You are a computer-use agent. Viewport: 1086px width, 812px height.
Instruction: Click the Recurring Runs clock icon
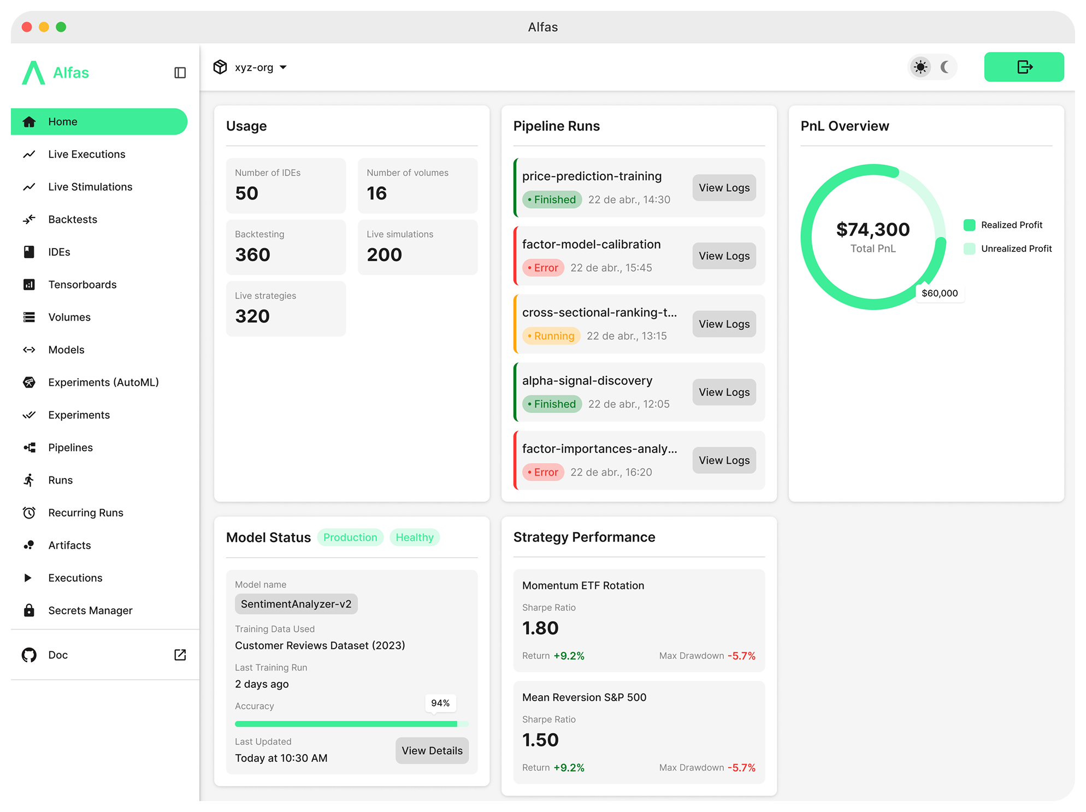[29, 513]
